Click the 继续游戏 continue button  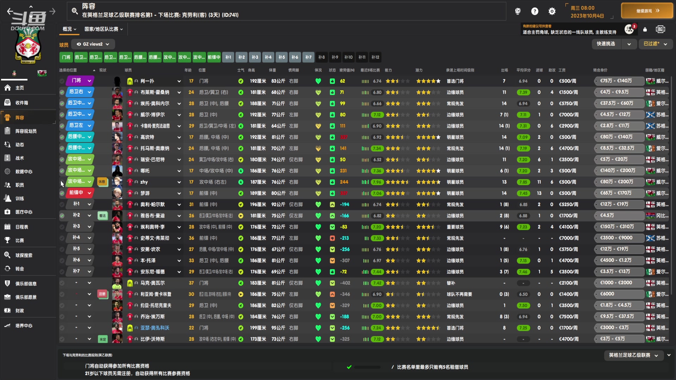(x=647, y=11)
